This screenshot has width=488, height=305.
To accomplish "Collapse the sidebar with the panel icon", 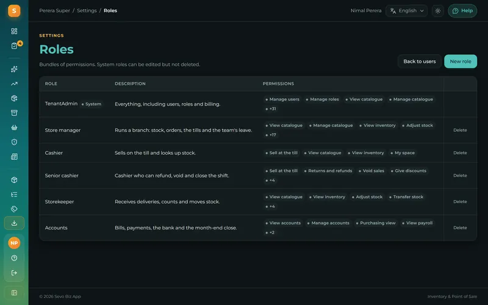I will coord(14,293).
